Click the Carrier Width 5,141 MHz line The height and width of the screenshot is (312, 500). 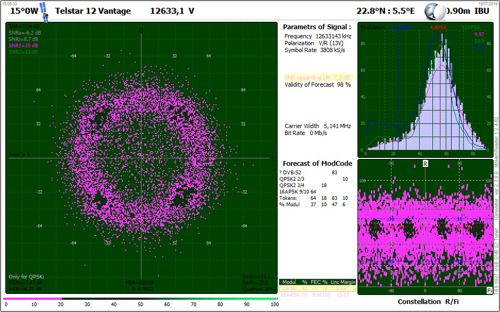pyautogui.click(x=318, y=126)
